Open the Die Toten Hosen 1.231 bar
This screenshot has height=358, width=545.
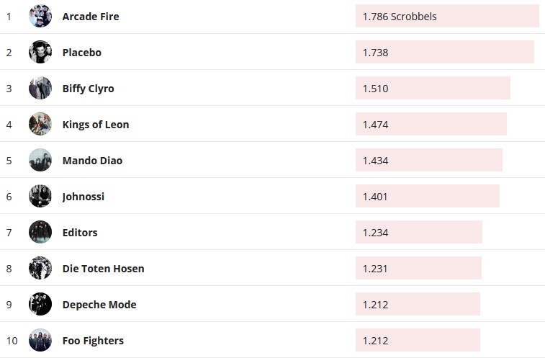pos(418,268)
